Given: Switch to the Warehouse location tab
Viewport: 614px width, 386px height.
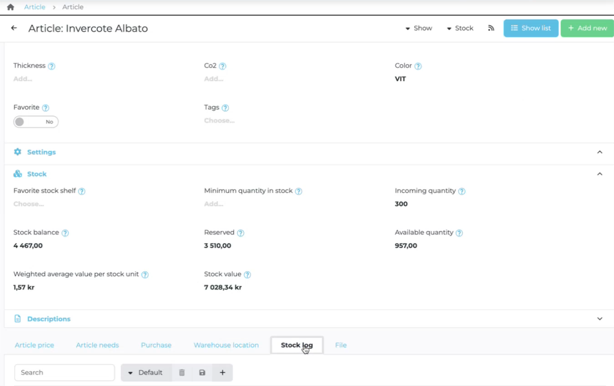Looking at the screenshot, I should 226,345.
